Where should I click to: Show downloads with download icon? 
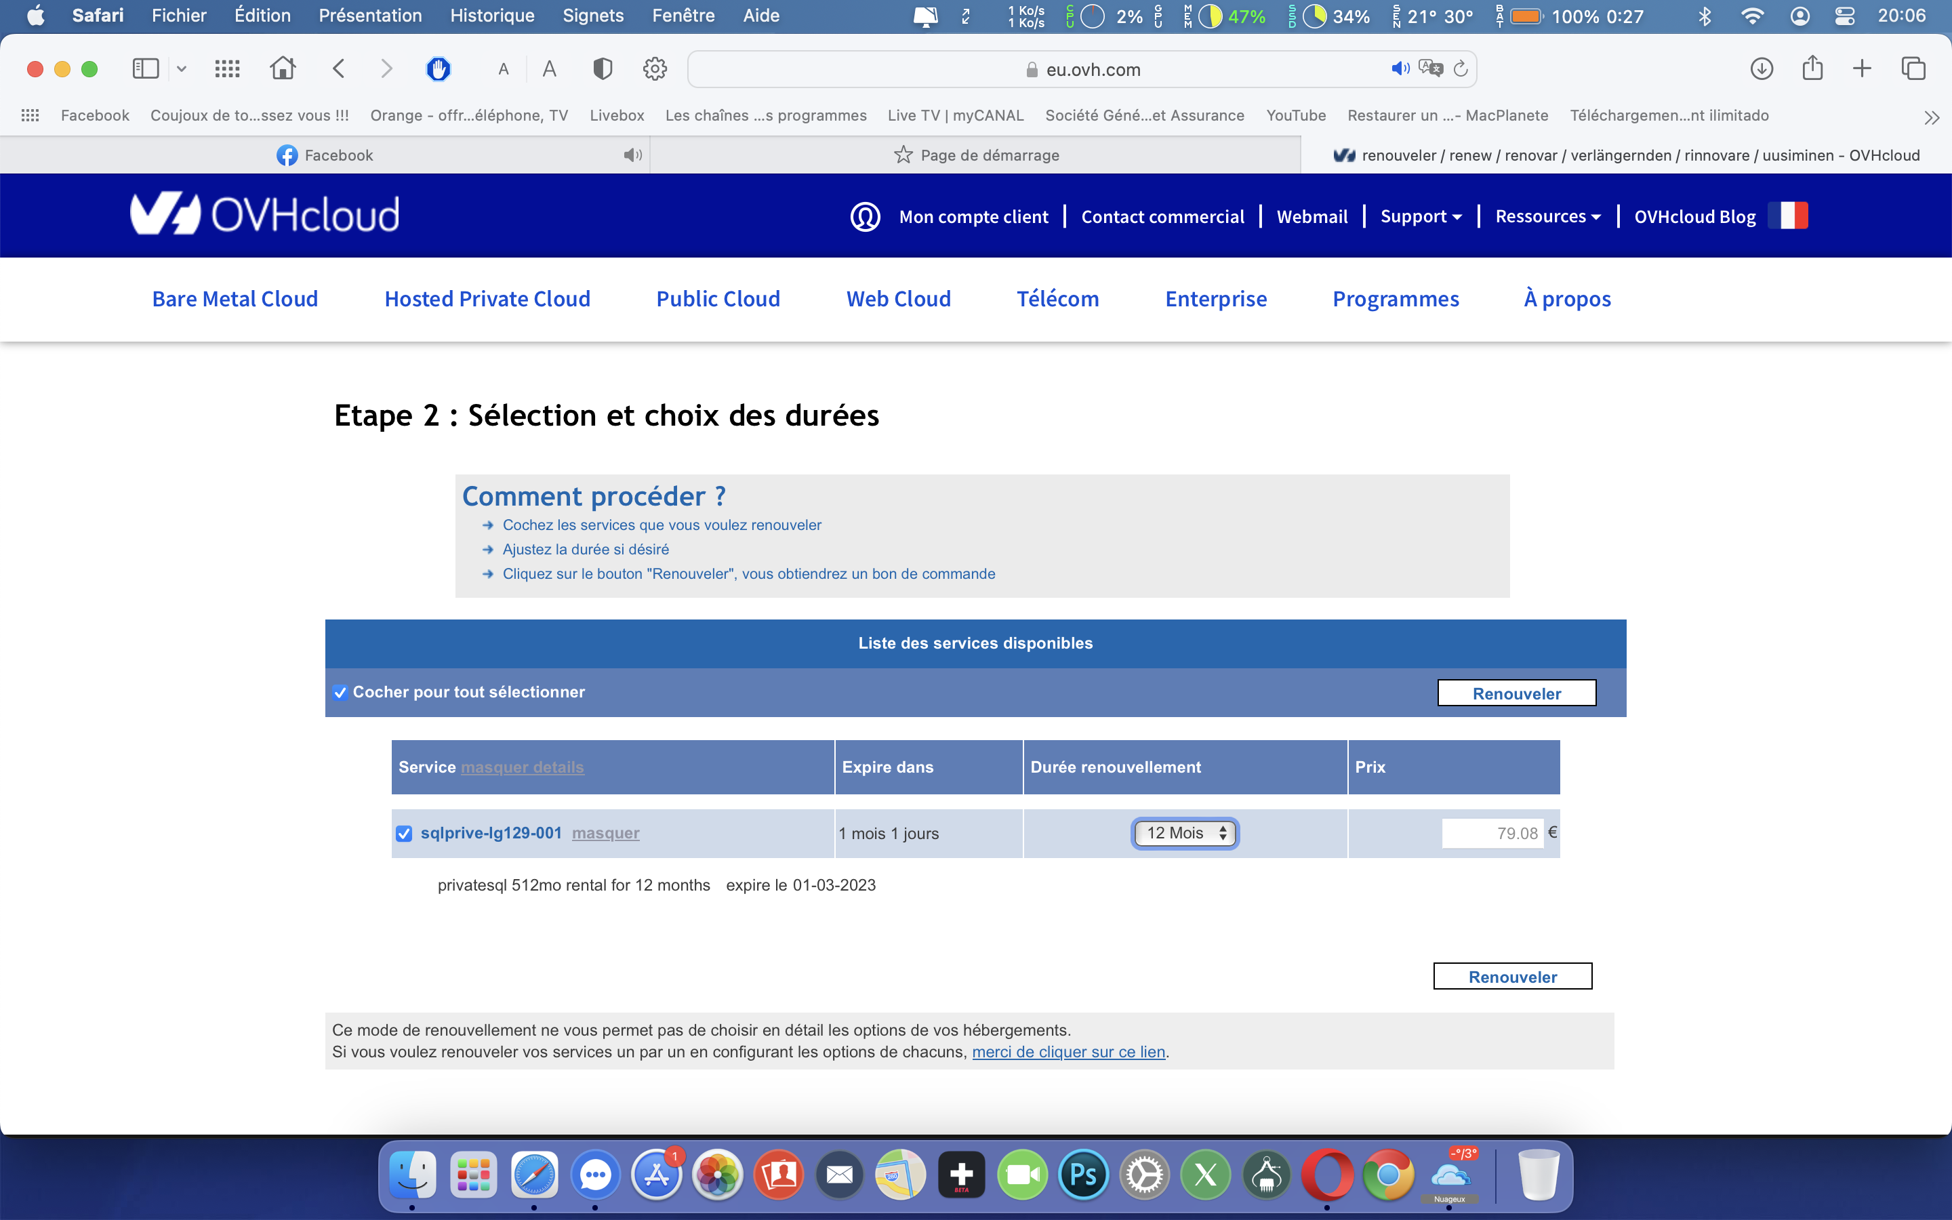click(x=1762, y=68)
